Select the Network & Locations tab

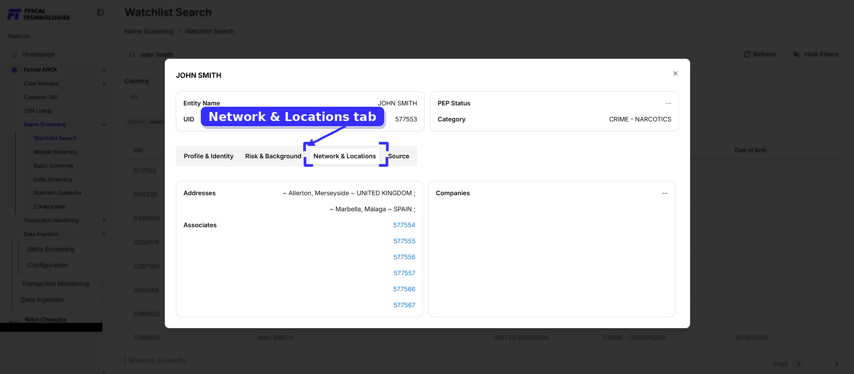(345, 156)
